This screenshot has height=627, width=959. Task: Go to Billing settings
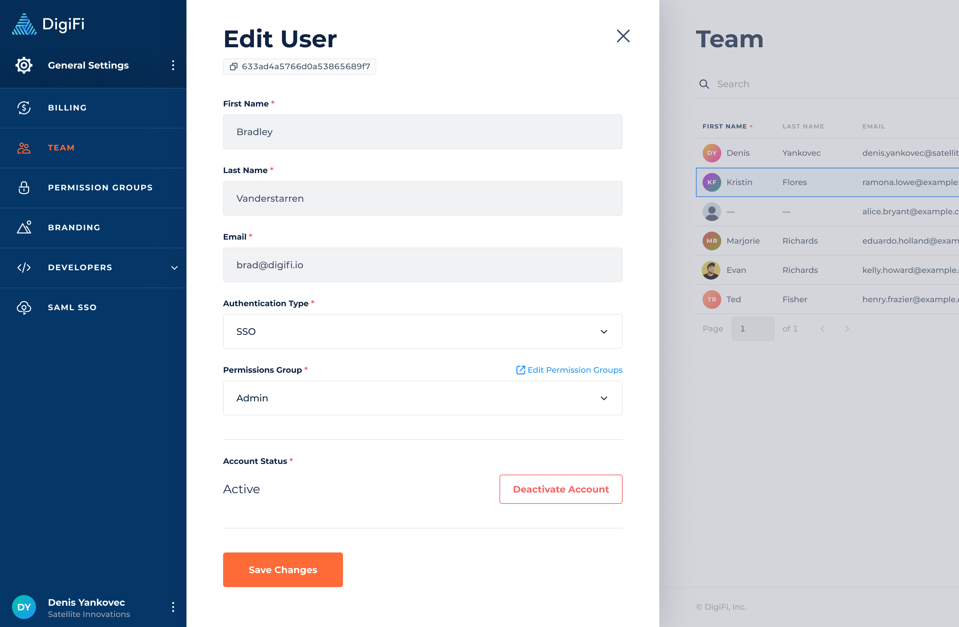[67, 107]
